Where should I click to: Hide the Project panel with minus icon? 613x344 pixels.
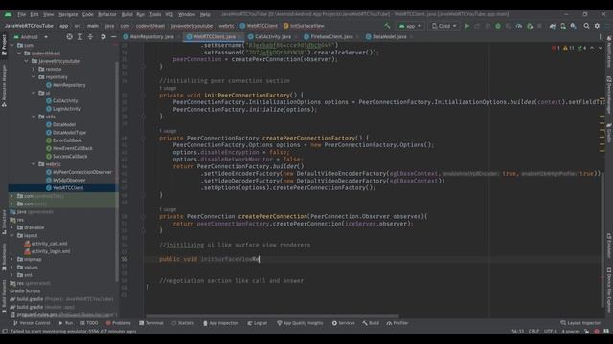click(x=113, y=36)
